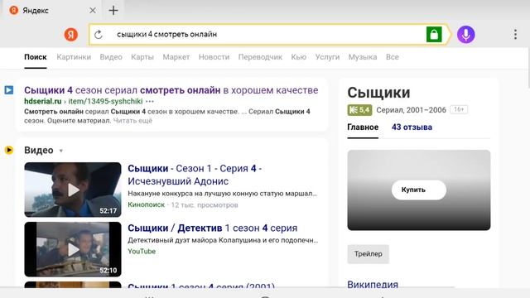This screenshot has height=298, width=530.
Task: Click the blue play icon beside hdserial result
Action: (x=9, y=90)
